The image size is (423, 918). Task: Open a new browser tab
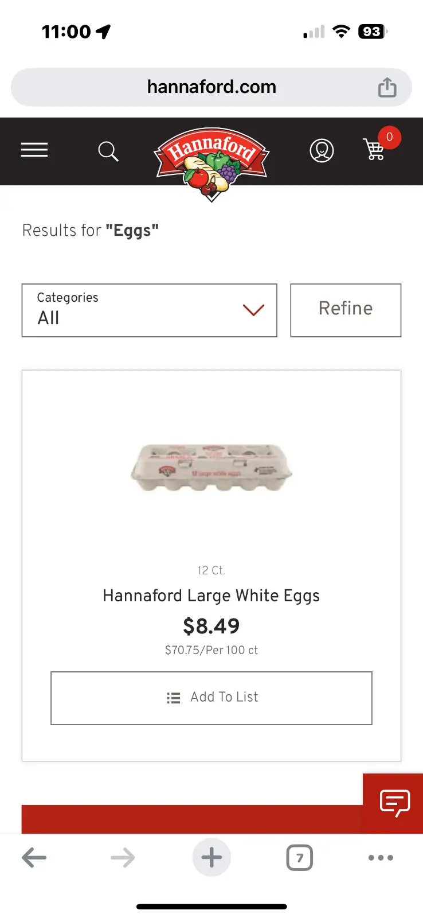tap(211, 858)
